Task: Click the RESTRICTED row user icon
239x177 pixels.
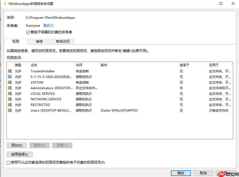Action: (10, 105)
